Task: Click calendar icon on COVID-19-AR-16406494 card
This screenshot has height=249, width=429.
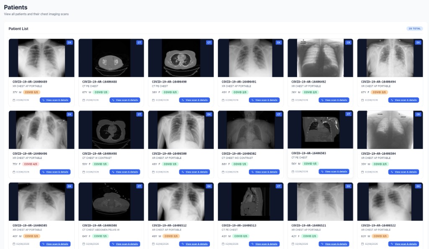Action: pos(362,100)
